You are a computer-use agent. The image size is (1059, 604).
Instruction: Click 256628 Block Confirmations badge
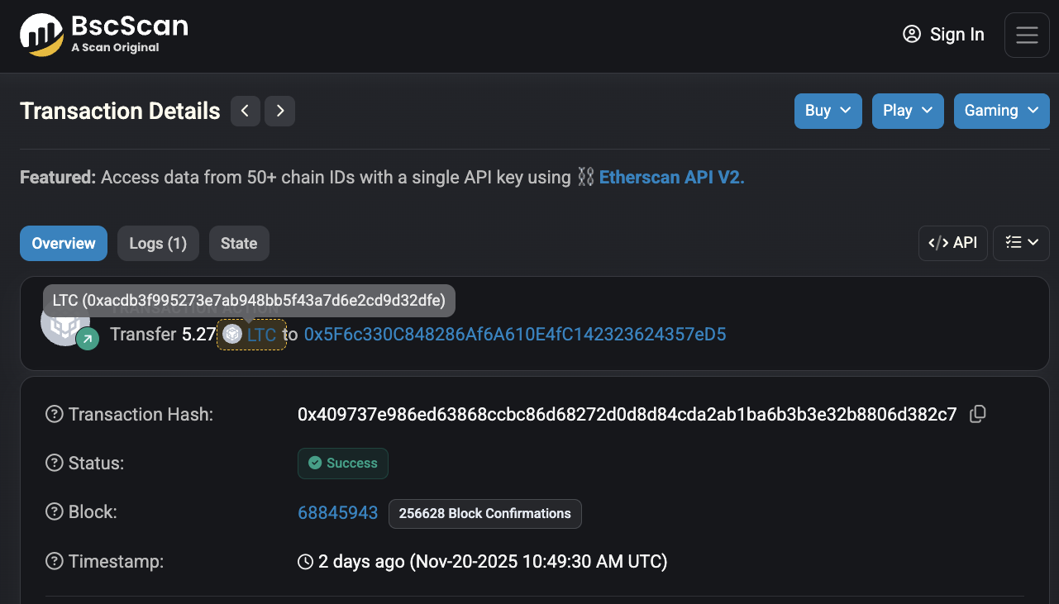[x=485, y=513]
